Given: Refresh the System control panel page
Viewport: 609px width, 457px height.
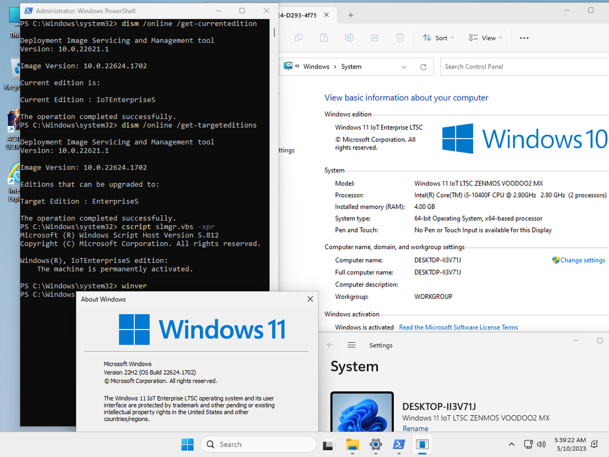Looking at the screenshot, I should click(x=424, y=67).
